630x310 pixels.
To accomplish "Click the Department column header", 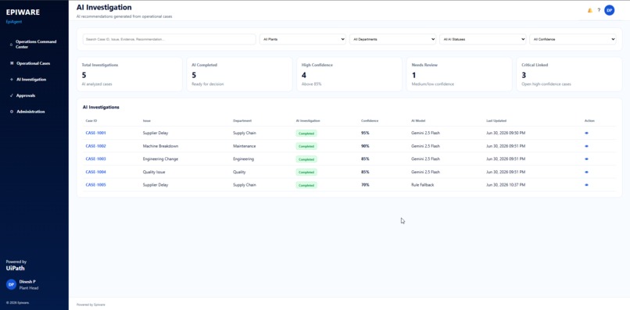I will pos(242,121).
